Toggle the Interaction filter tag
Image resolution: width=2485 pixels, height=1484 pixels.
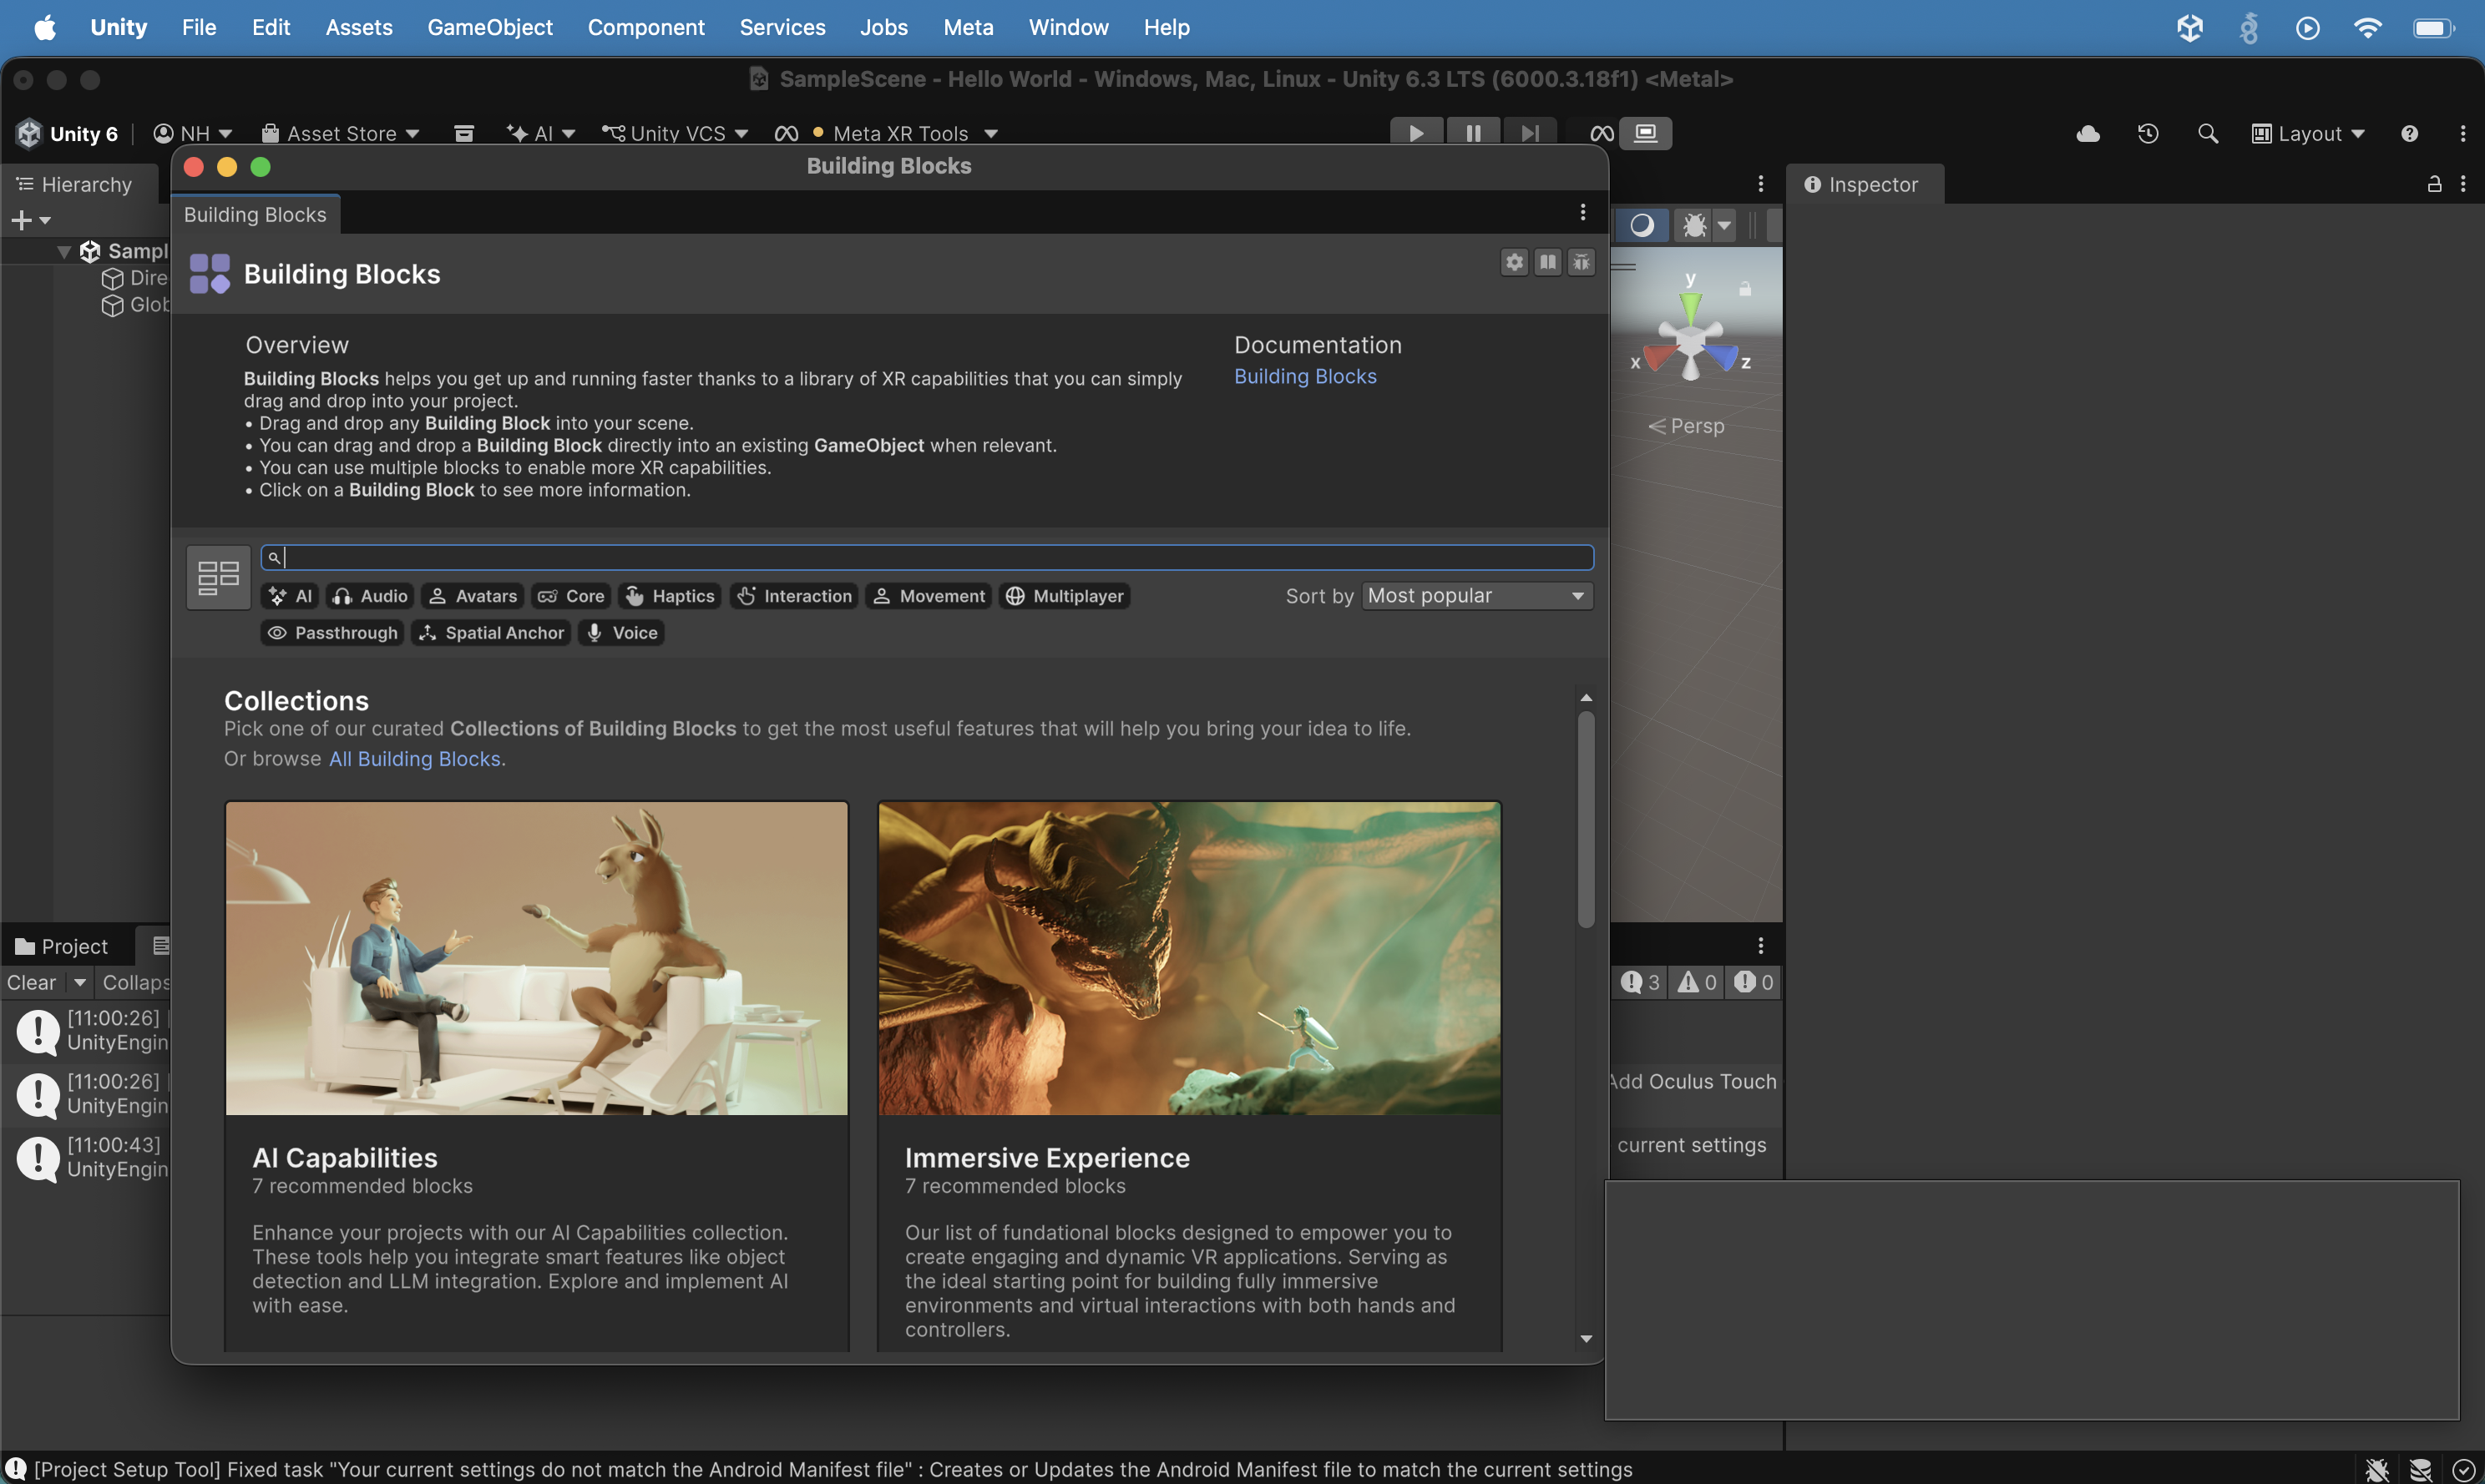click(x=794, y=596)
